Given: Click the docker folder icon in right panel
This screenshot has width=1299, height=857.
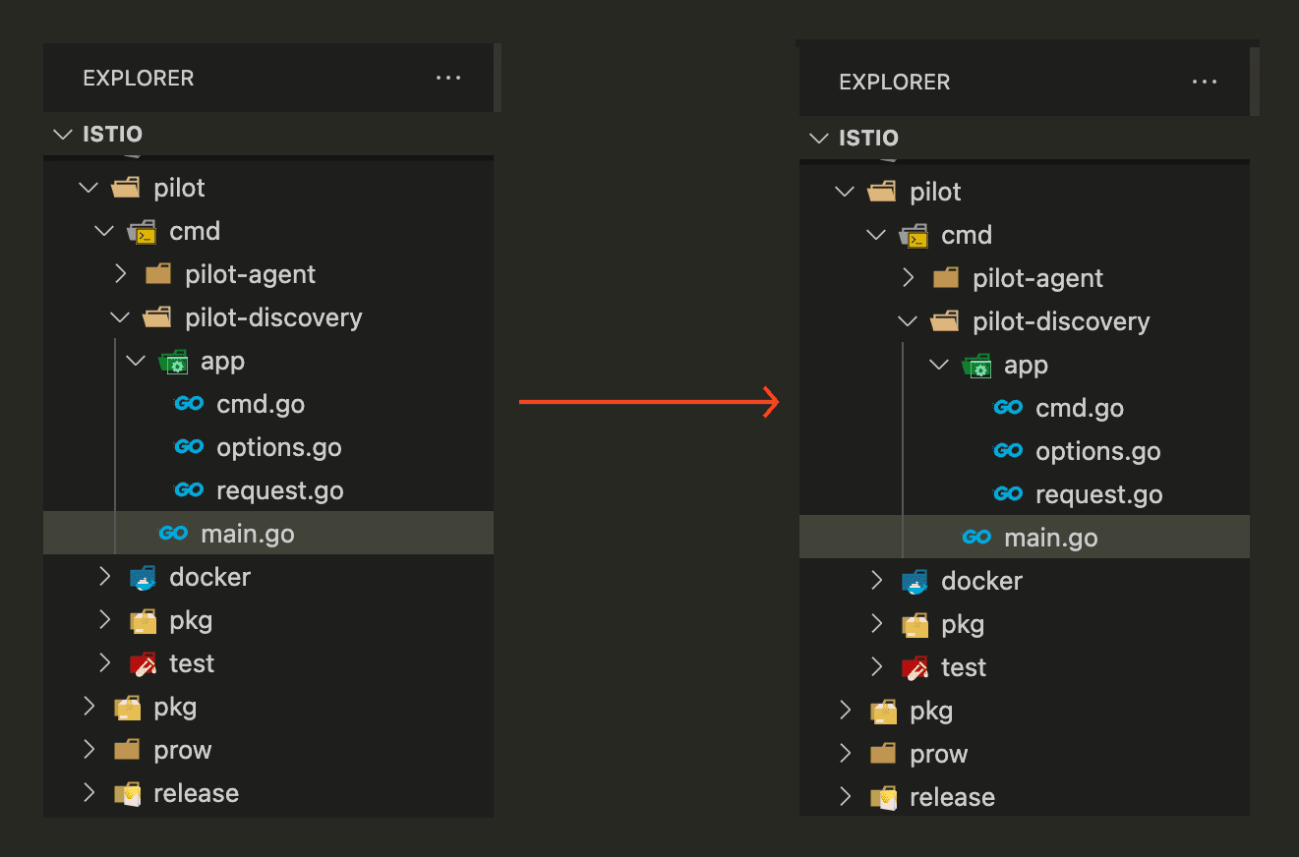Looking at the screenshot, I should [x=915, y=581].
